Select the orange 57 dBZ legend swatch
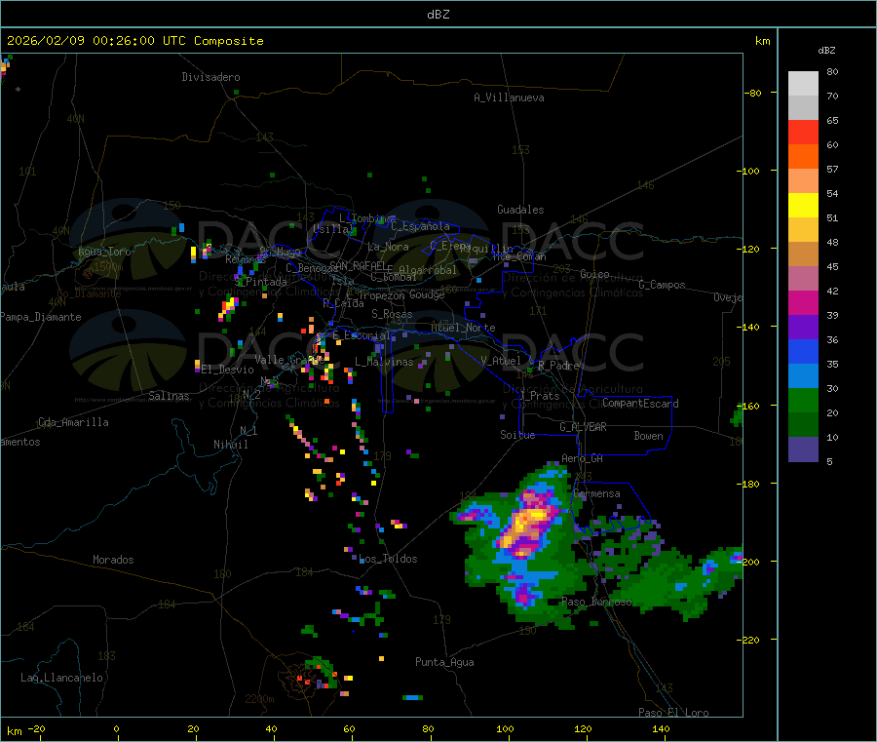The height and width of the screenshot is (742, 877). 803,156
